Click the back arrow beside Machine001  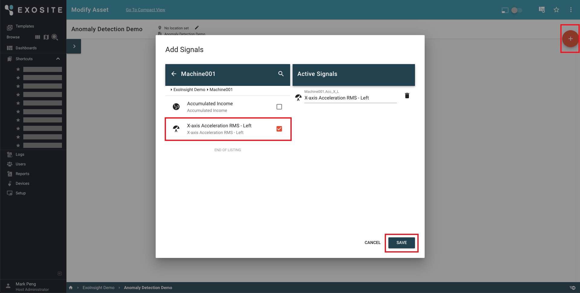pos(174,74)
